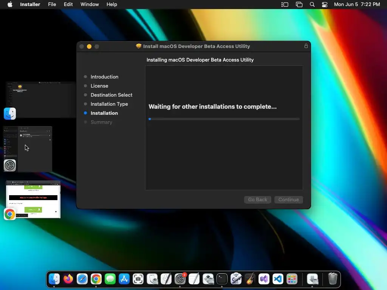Select the Destination Select step
This screenshot has width=387, height=290.
tap(111, 95)
